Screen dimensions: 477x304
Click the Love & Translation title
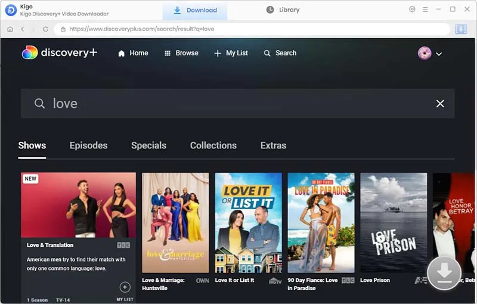[50, 245]
